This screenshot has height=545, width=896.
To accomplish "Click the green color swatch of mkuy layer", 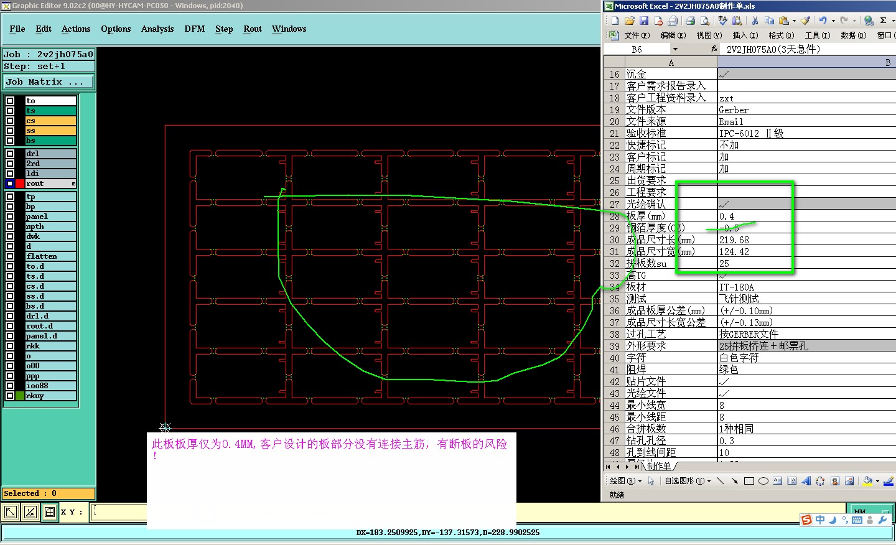I will point(20,396).
